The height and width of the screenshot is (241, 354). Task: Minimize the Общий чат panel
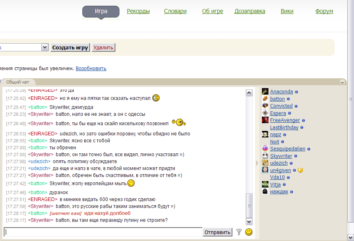[343, 82]
